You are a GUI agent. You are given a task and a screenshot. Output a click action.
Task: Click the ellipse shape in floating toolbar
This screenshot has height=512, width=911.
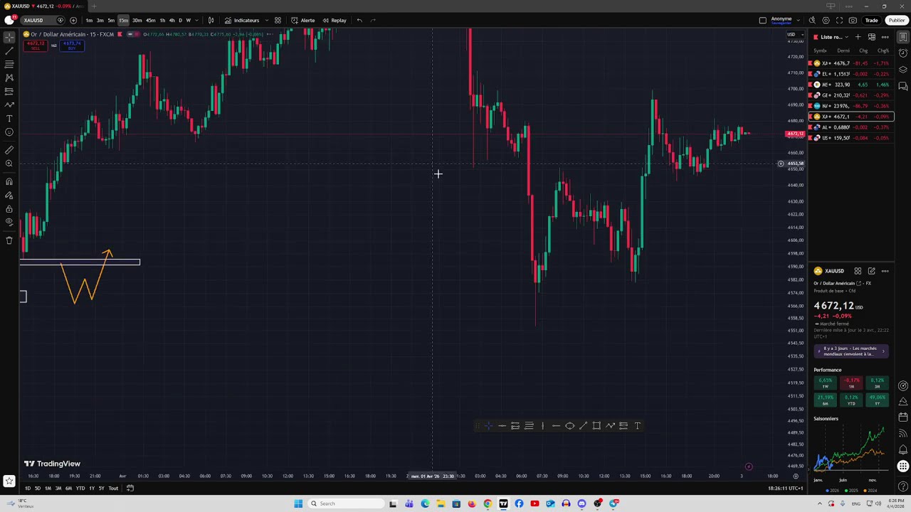pyautogui.click(x=569, y=426)
